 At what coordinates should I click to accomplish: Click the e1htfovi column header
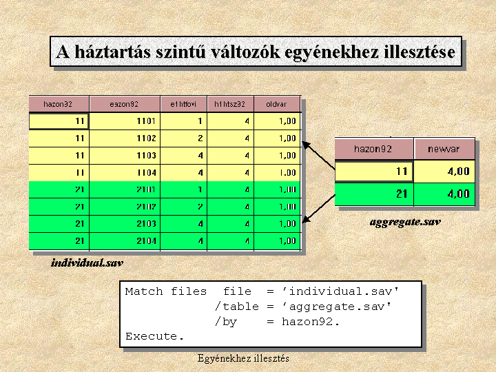point(183,104)
